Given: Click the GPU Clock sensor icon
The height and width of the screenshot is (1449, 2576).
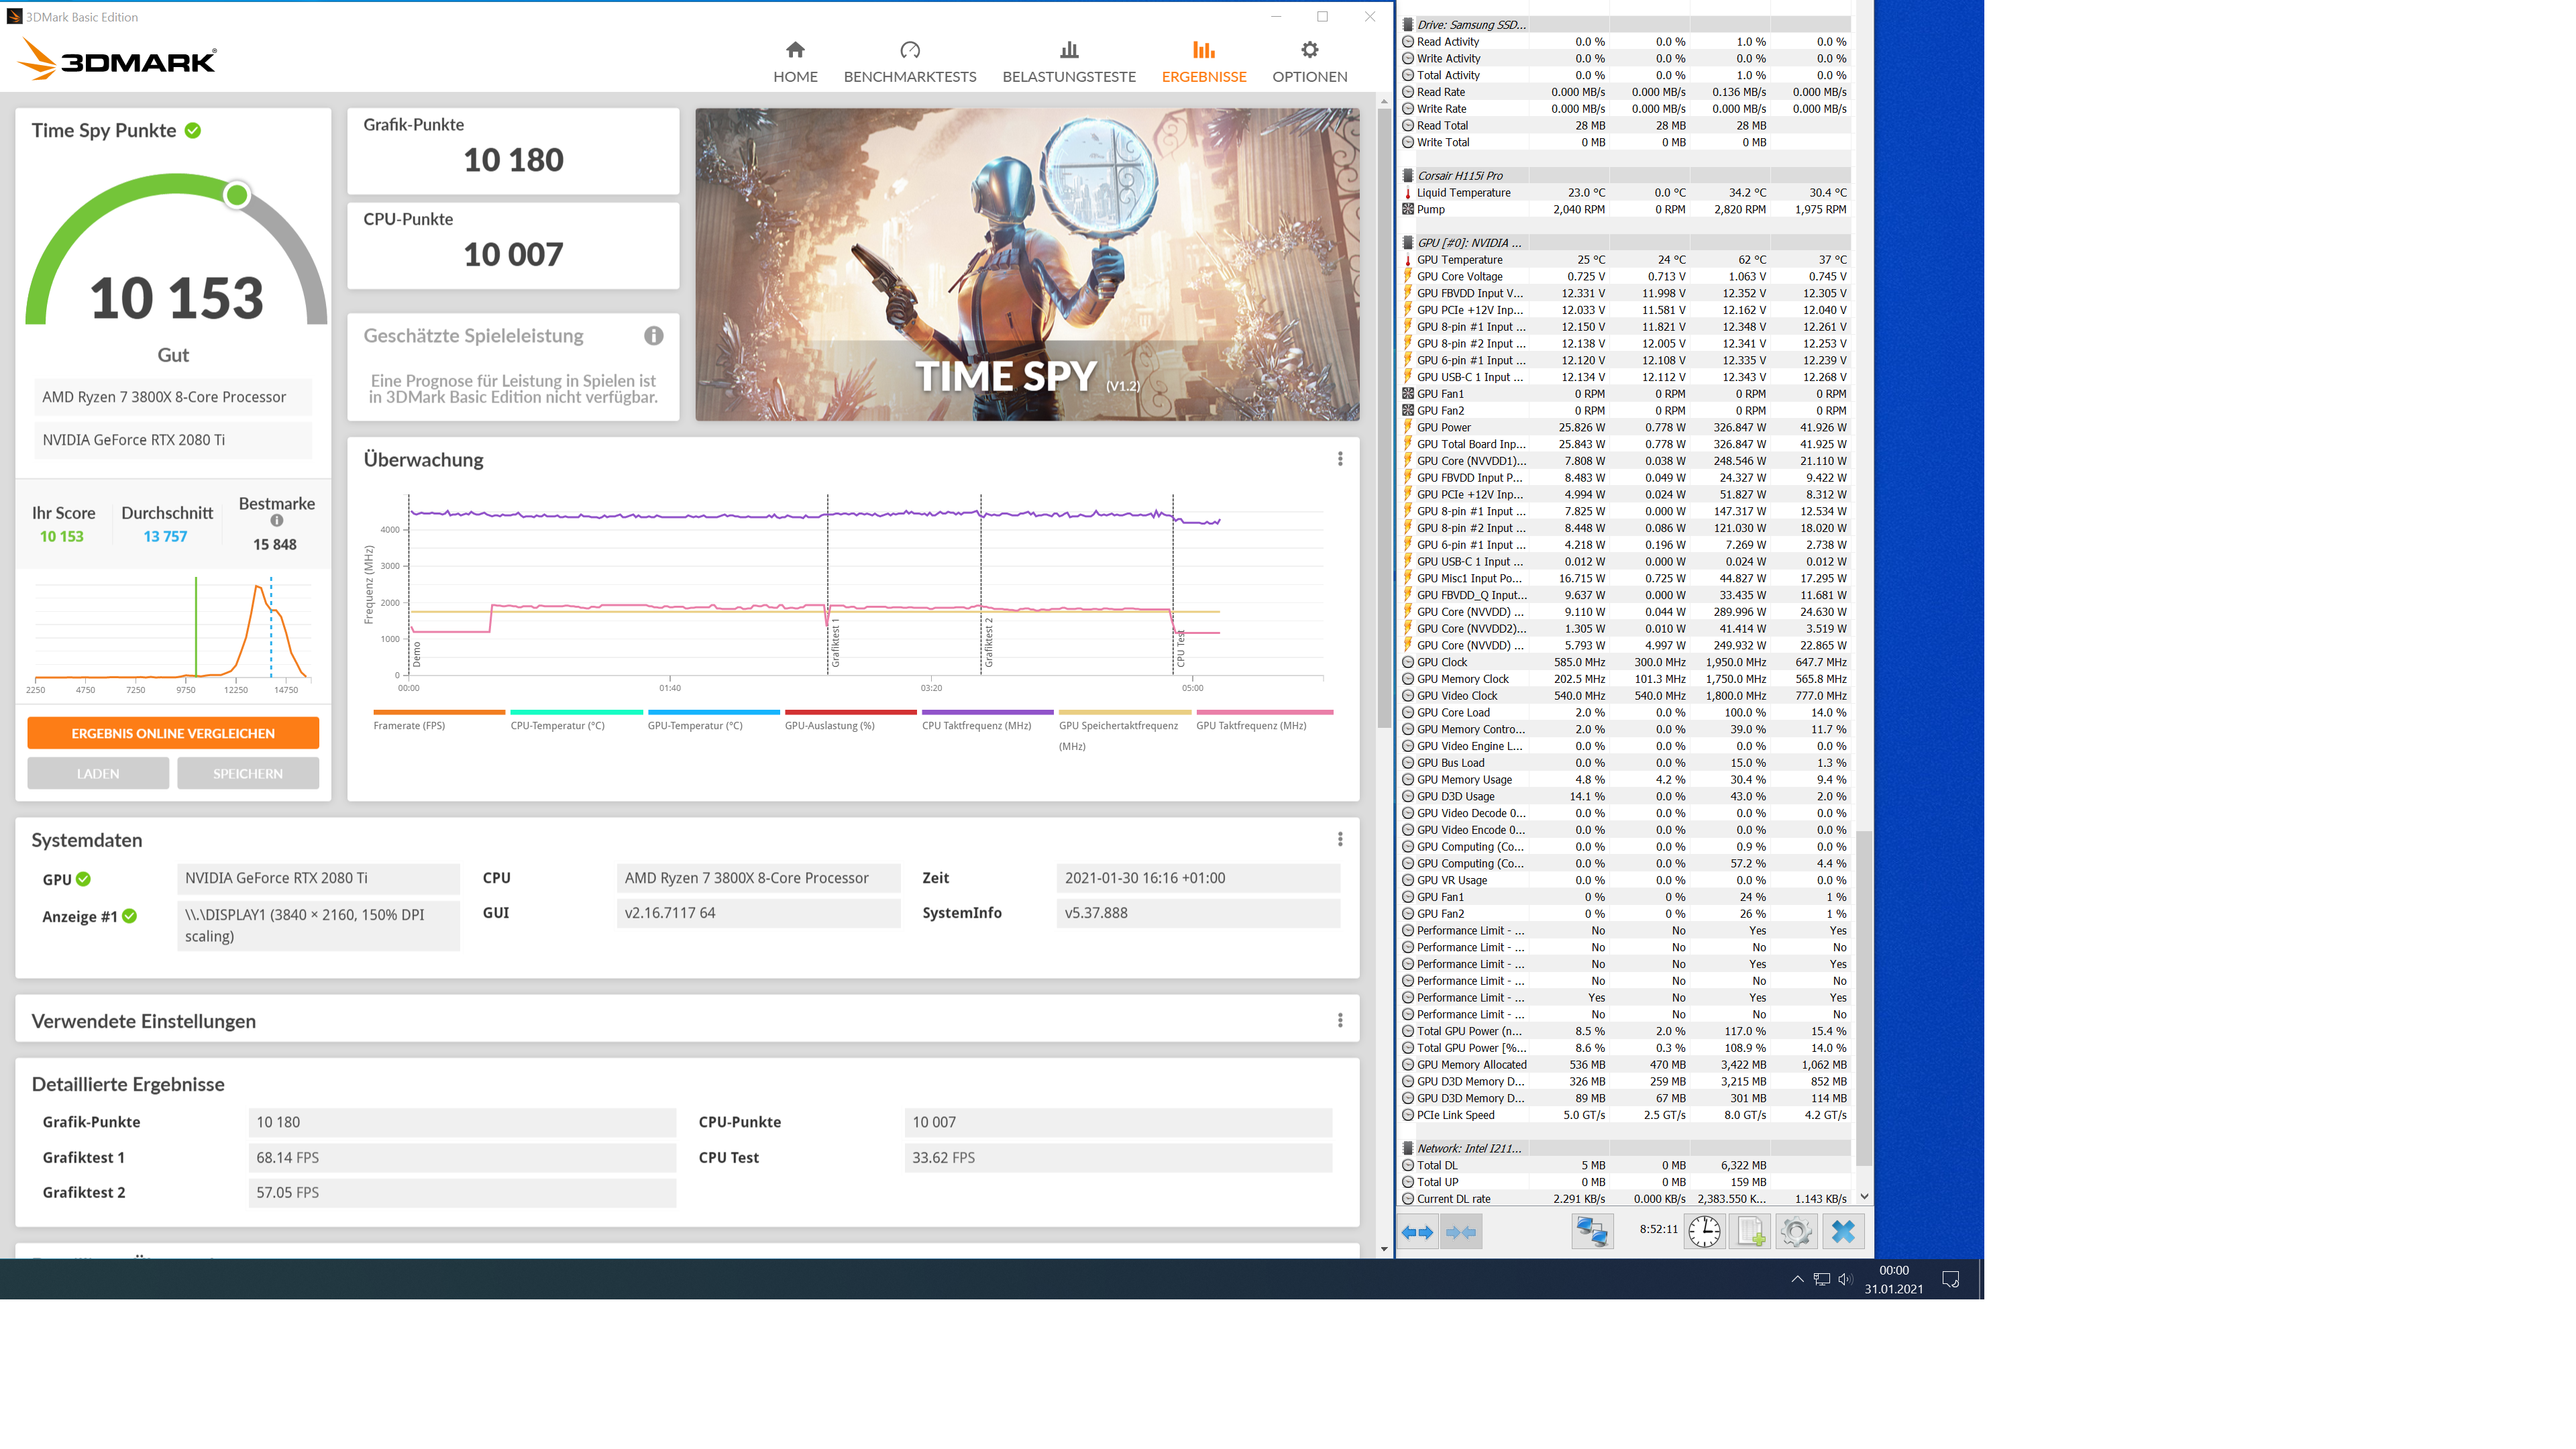Looking at the screenshot, I should pyautogui.click(x=1408, y=662).
